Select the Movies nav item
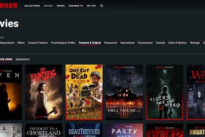This screenshot has height=137, width=205. click(48, 6)
